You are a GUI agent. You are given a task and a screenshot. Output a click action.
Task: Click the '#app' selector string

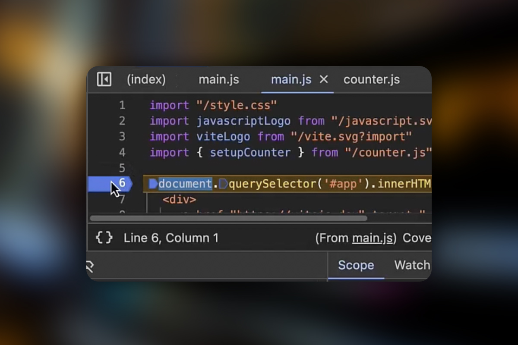coord(343,184)
